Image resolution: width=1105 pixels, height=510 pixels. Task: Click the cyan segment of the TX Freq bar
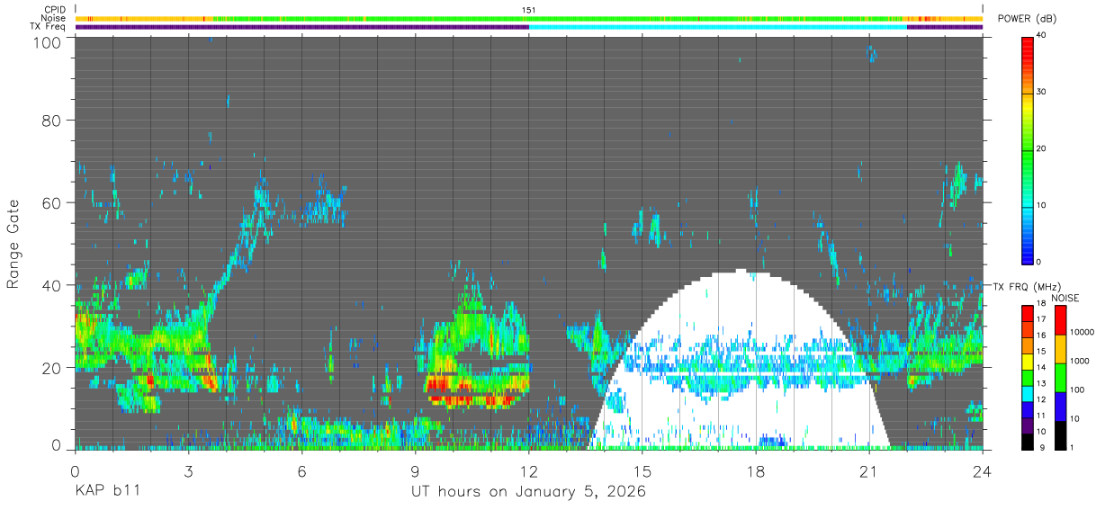[718, 27]
